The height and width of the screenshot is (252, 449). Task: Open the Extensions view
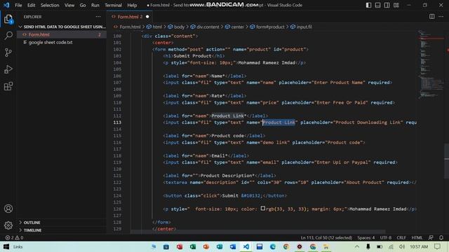coord(8,86)
